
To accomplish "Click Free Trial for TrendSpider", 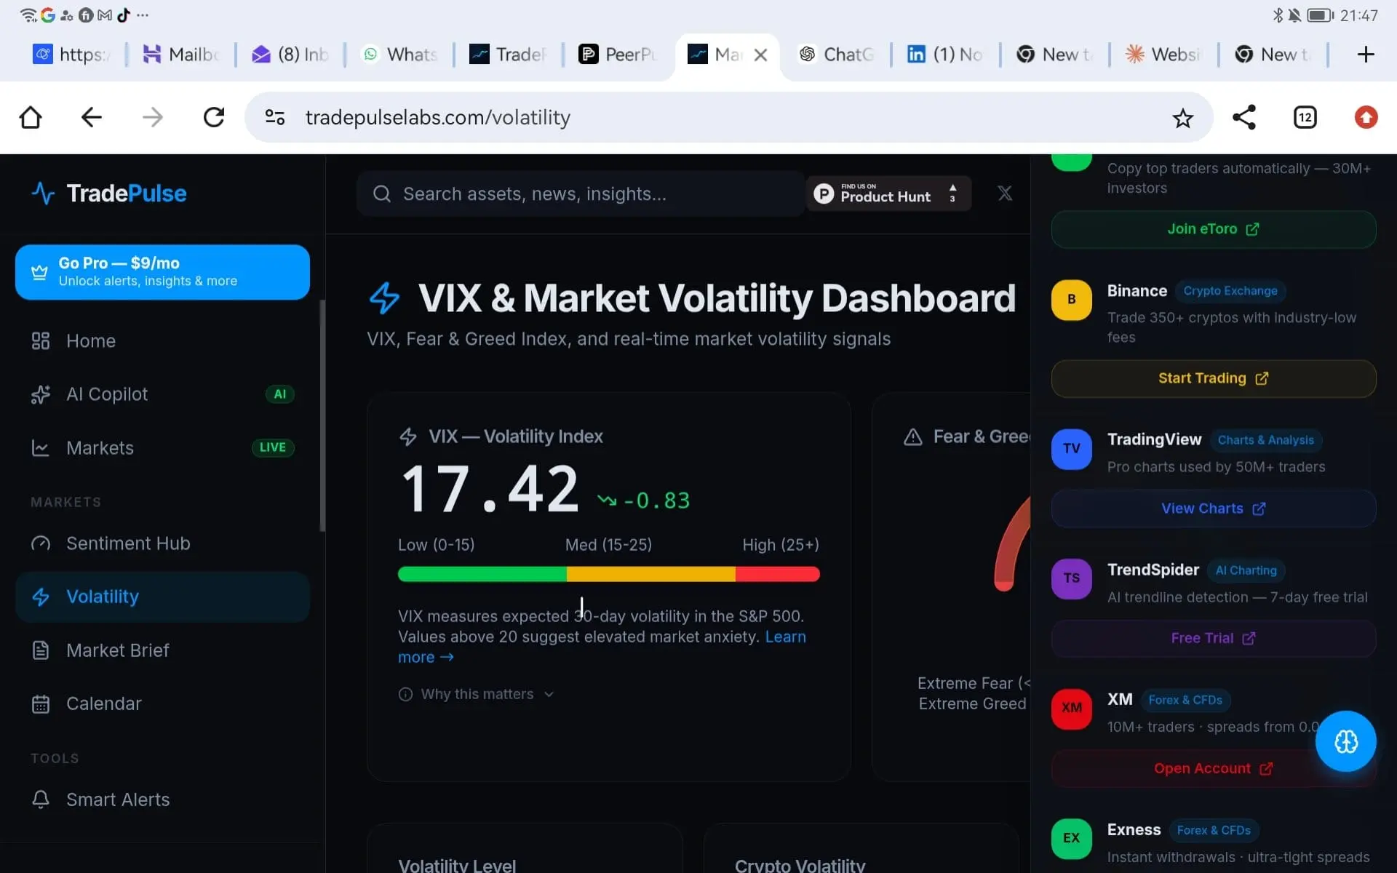I will 1214,638.
